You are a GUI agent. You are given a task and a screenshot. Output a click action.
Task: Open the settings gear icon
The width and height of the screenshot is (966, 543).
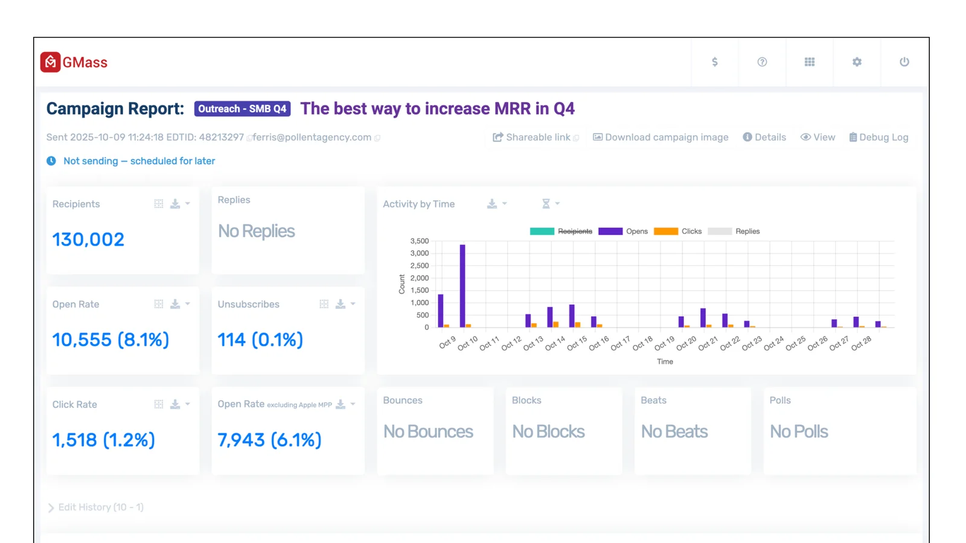click(857, 62)
